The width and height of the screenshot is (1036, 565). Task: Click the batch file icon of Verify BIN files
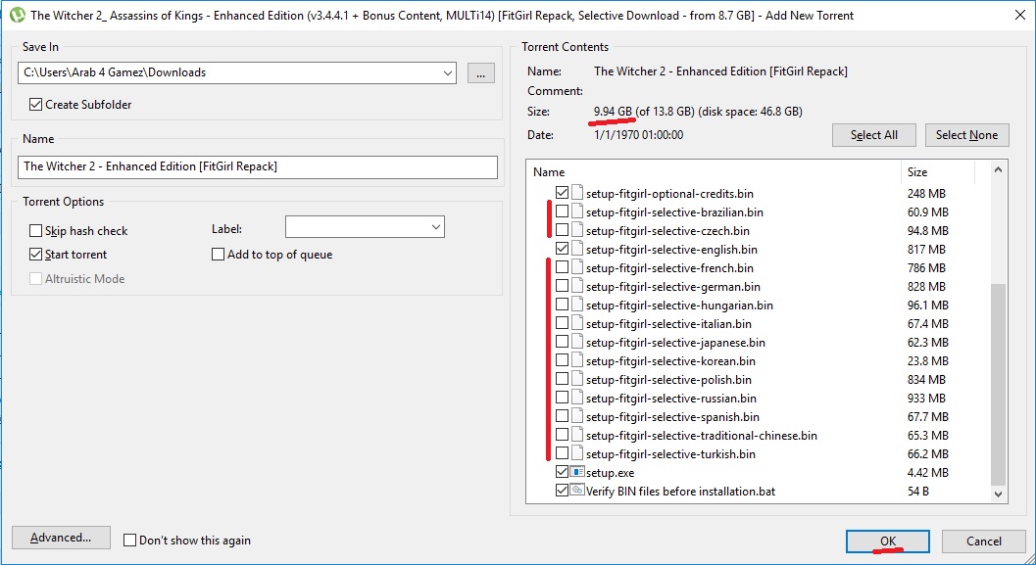click(x=577, y=491)
